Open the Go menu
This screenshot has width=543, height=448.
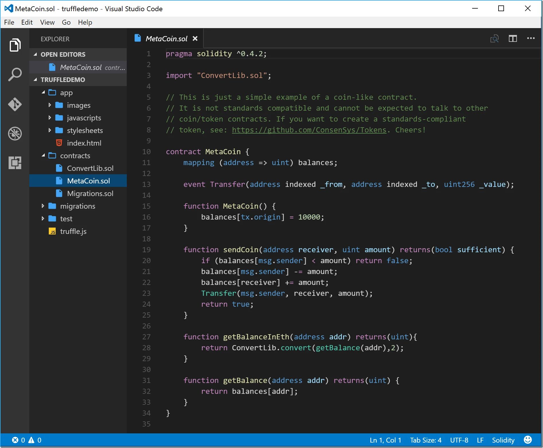point(66,22)
